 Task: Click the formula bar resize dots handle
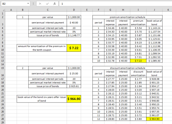pyautogui.click(x=33, y=4)
